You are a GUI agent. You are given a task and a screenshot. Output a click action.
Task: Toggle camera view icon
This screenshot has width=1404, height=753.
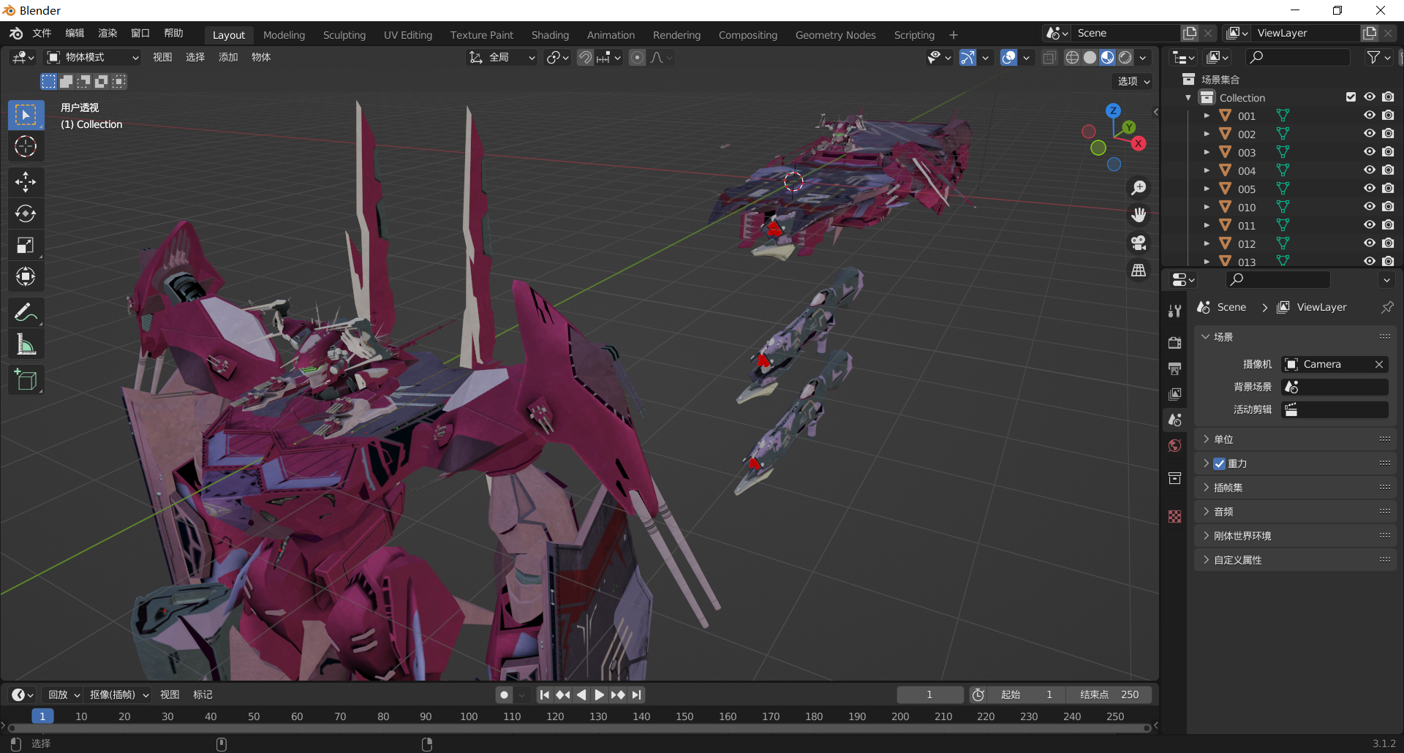tap(1139, 243)
